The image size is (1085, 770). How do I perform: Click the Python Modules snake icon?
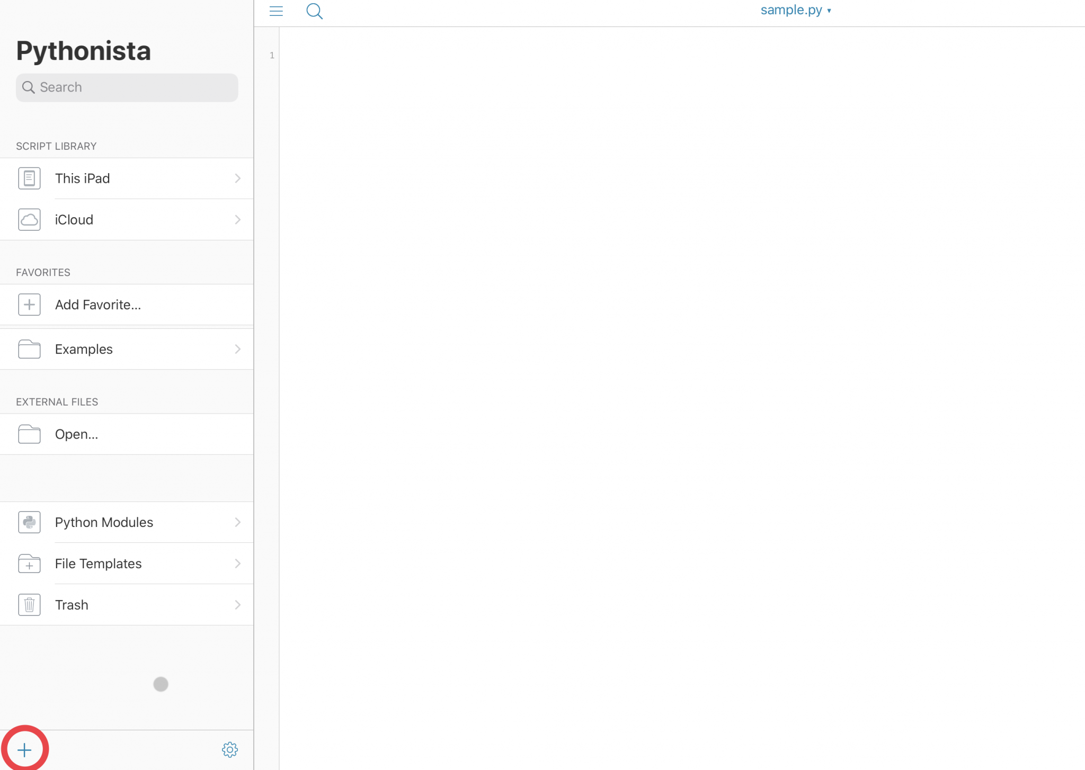(29, 522)
